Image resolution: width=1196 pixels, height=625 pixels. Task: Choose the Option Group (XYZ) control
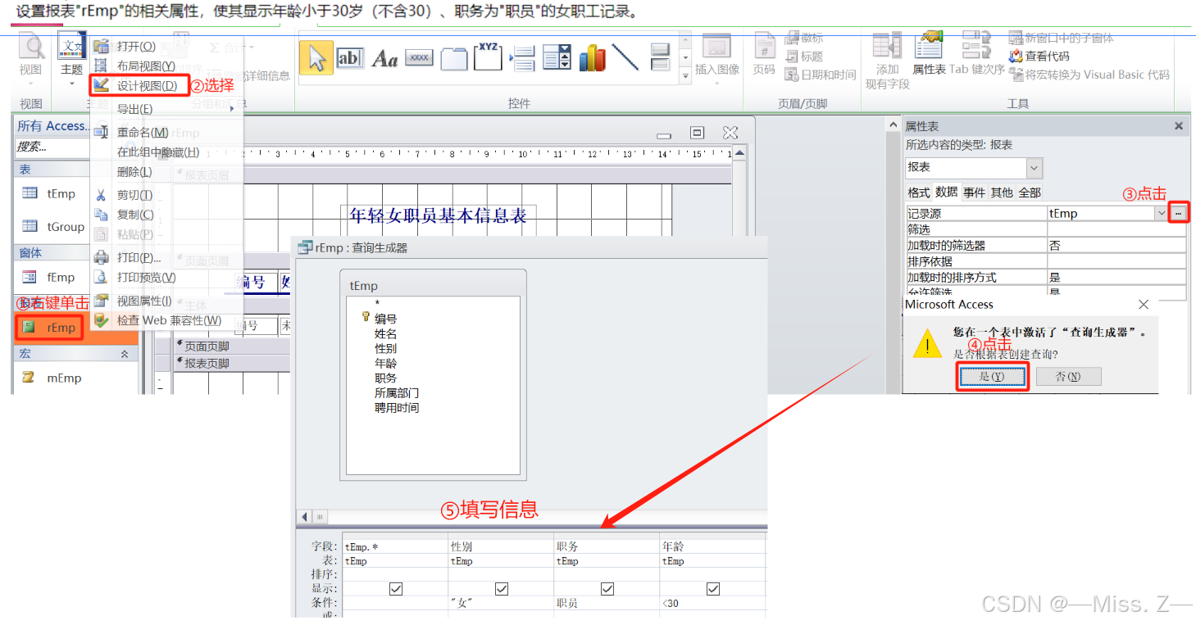(488, 56)
